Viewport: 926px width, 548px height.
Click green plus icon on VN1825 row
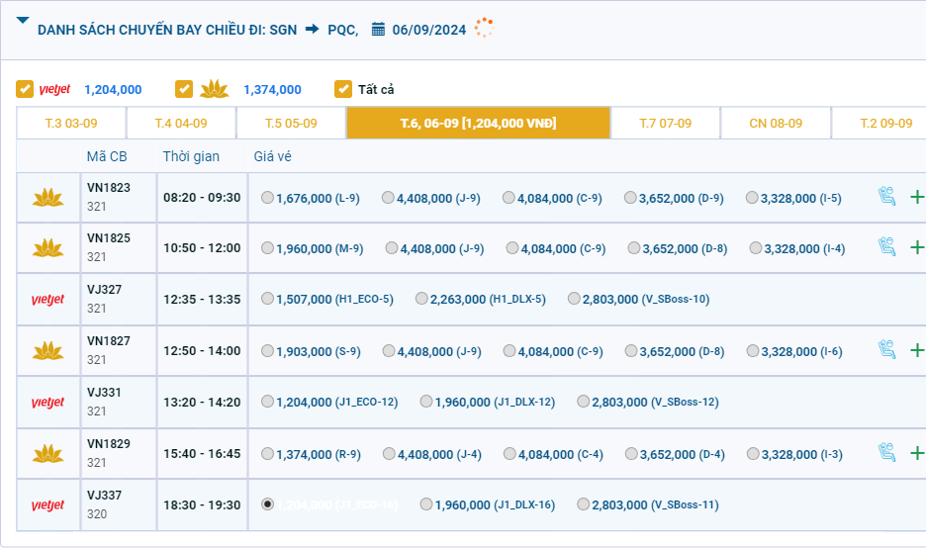pos(916,247)
